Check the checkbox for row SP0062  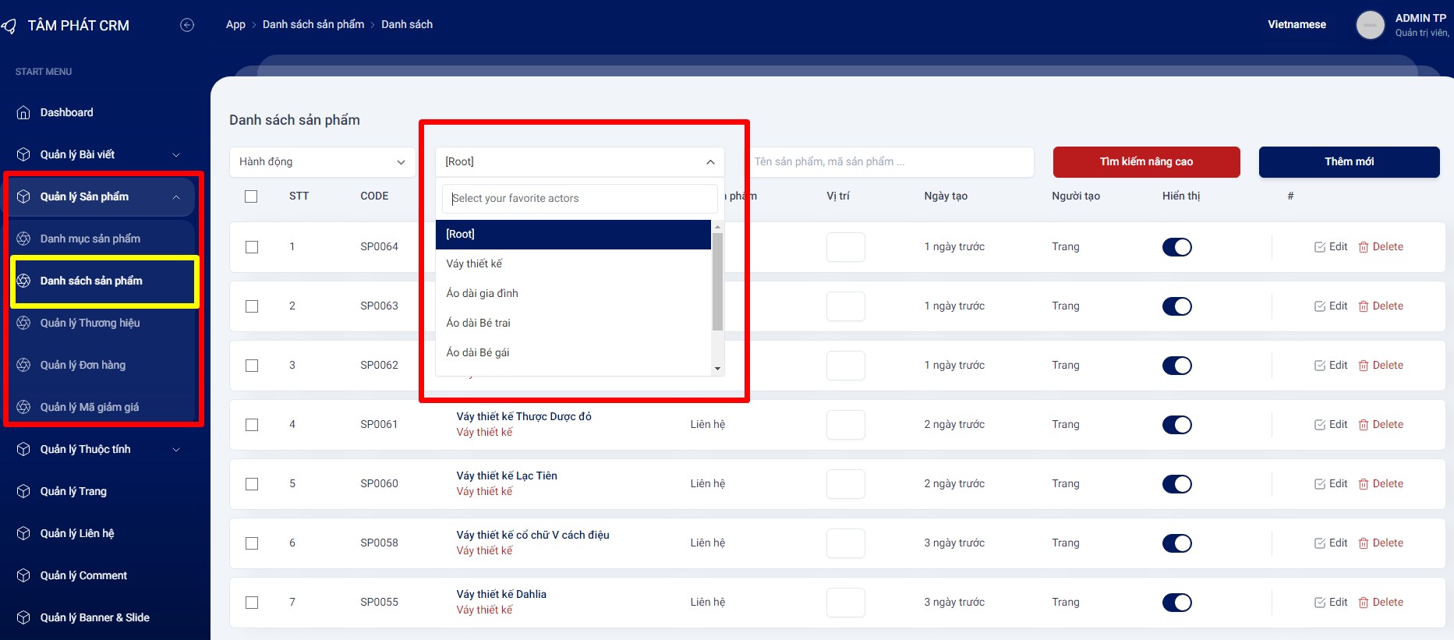click(252, 366)
